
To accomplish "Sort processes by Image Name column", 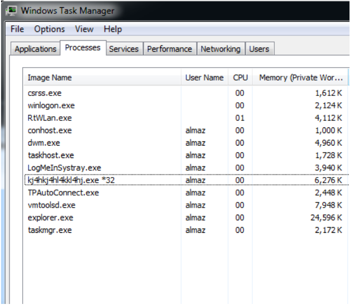I will (49, 78).
